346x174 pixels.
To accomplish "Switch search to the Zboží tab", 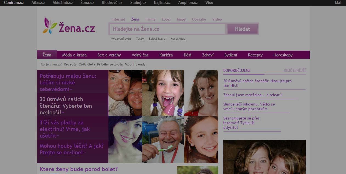I will tap(166, 19).
